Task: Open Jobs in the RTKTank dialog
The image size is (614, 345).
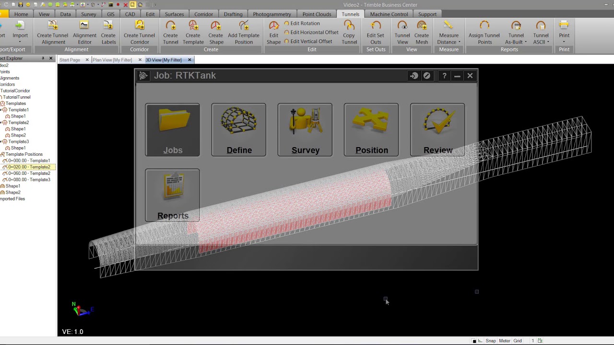Action: [x=172, y=130]
